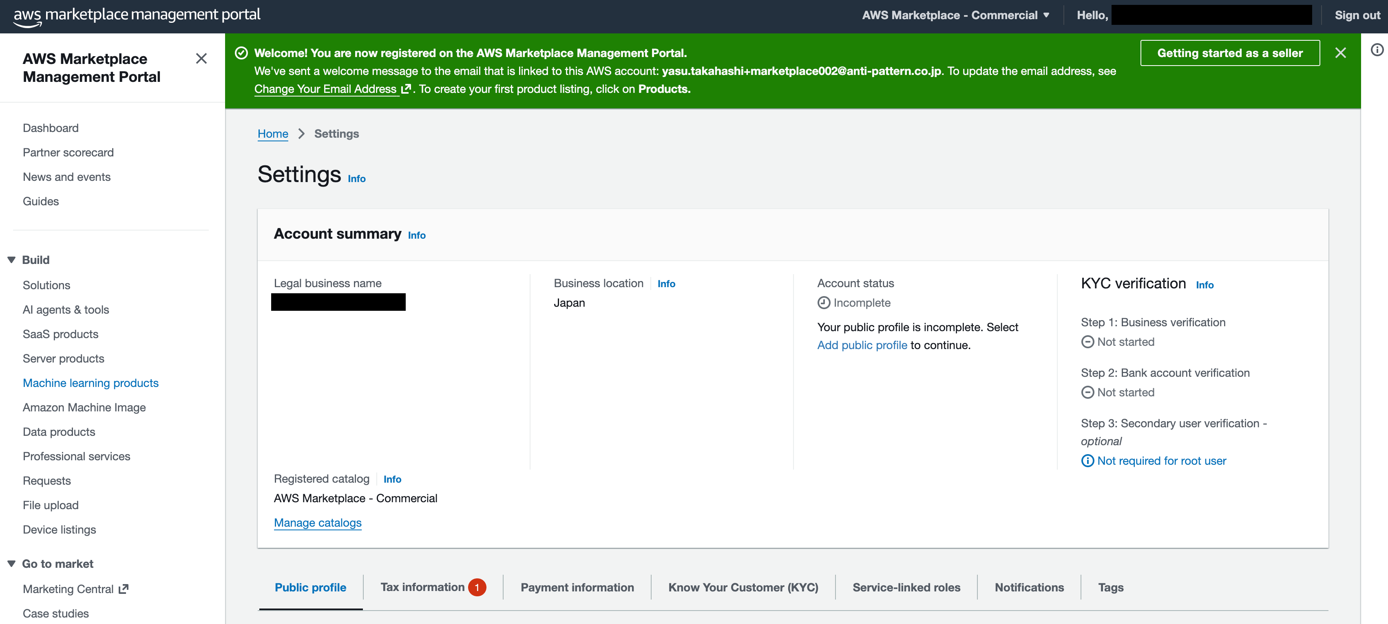Open AI agents & tools in the sidebar

66,310
